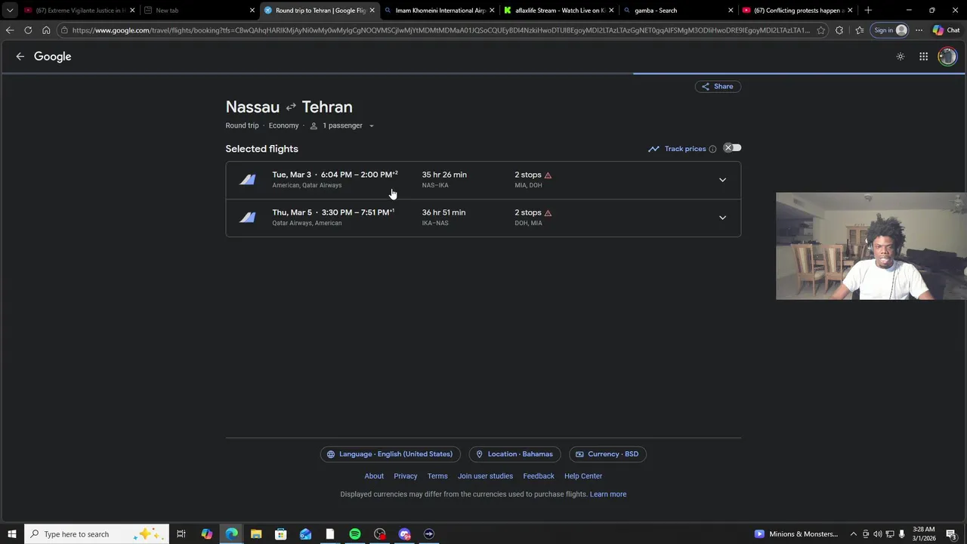Click warning icon on NAS–IKA stops
This screenshot has width=967, height=544.
[x=548, y=175]
